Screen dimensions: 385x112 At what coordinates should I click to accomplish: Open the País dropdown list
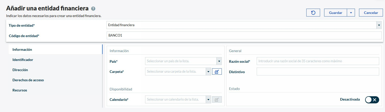click(219, 61)
